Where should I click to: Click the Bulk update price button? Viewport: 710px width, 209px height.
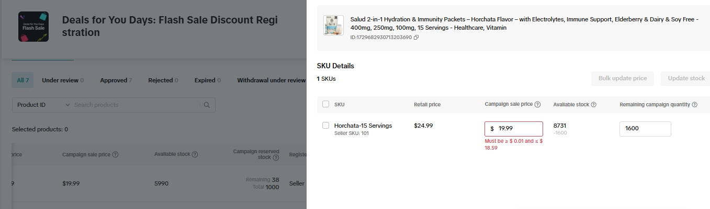click(623, 79)
